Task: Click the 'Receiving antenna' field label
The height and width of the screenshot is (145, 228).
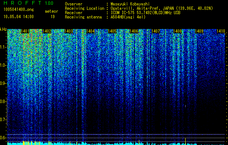Action: click(83, 17)
